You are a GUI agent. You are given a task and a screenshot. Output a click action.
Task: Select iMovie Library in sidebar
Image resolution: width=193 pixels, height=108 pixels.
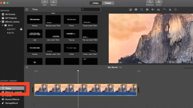pos(12,22)
